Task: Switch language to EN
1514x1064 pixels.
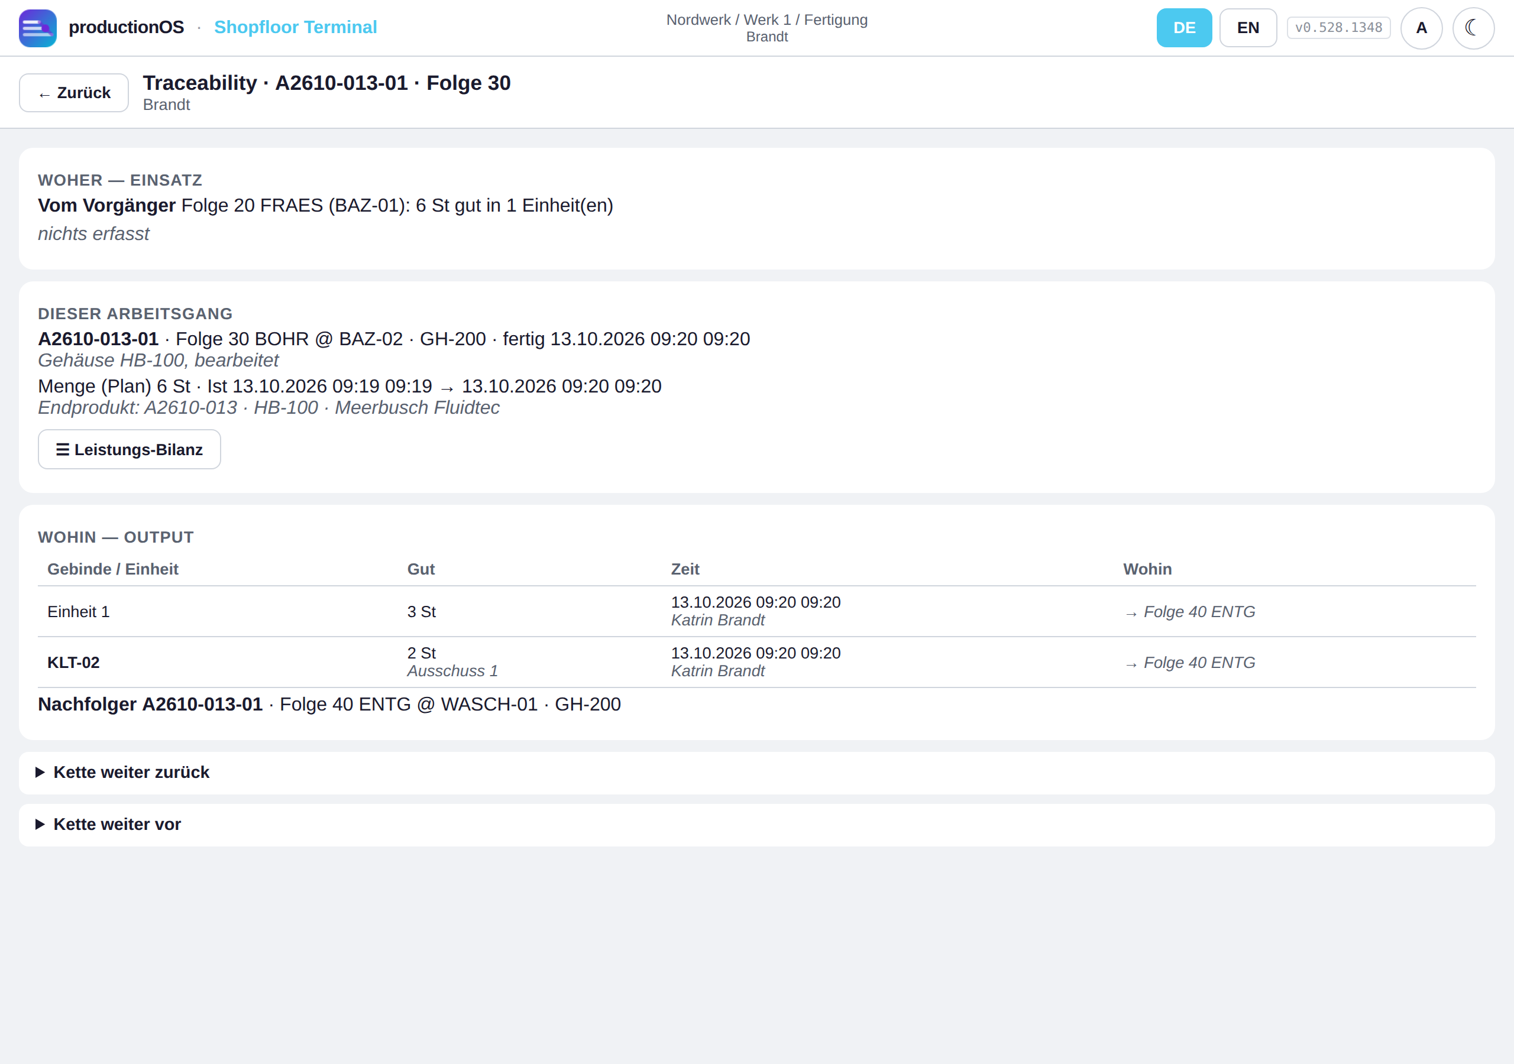Action: click(x=1248, y=28)
